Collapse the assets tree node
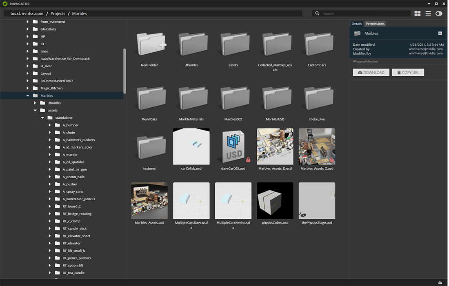 point(35,110)
